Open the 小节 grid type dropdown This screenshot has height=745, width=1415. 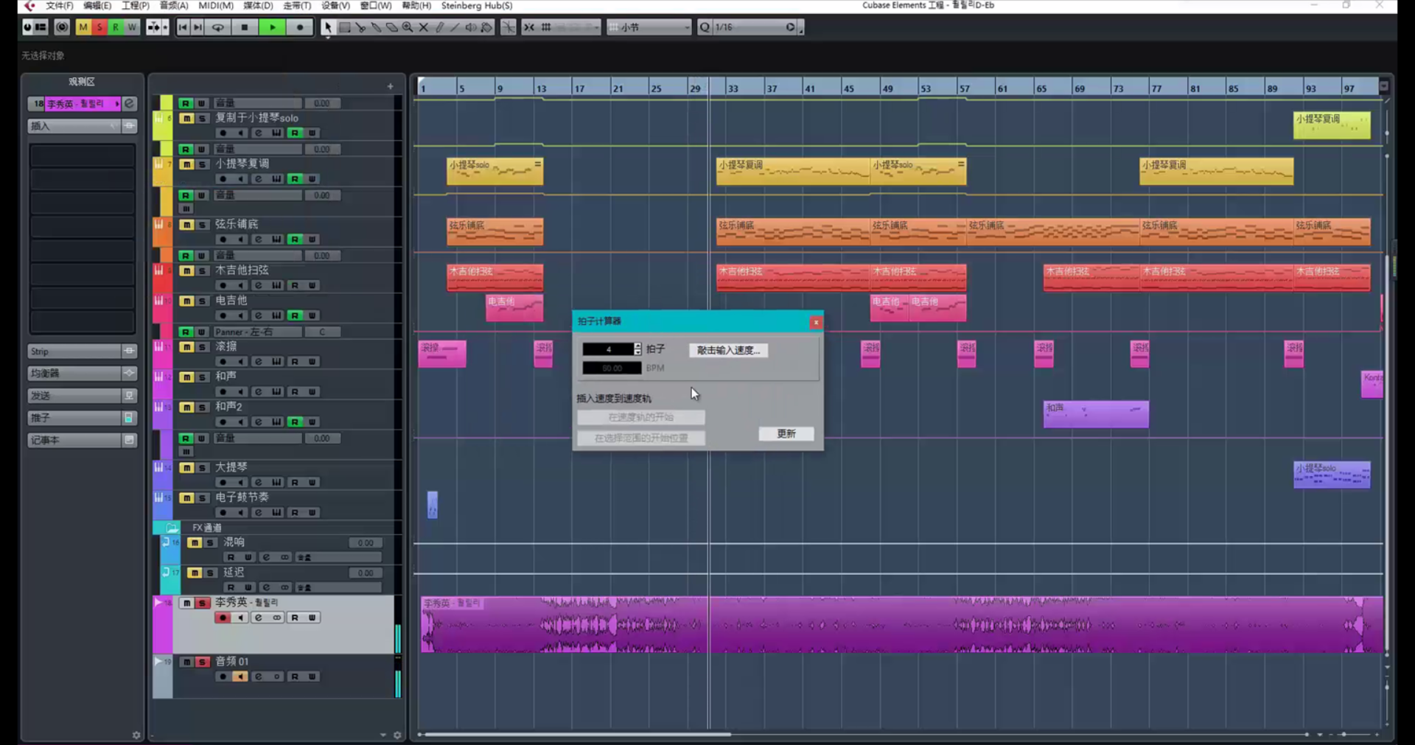click(x=650, y=27)
